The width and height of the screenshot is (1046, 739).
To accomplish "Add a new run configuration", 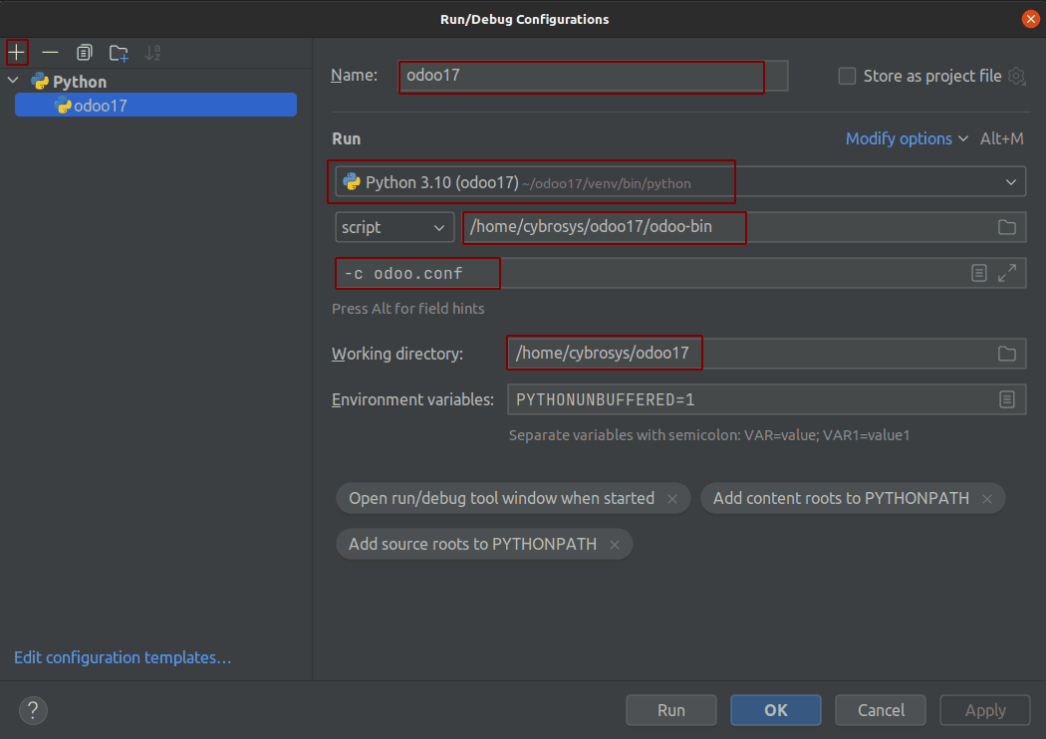I will coord(17,52).
